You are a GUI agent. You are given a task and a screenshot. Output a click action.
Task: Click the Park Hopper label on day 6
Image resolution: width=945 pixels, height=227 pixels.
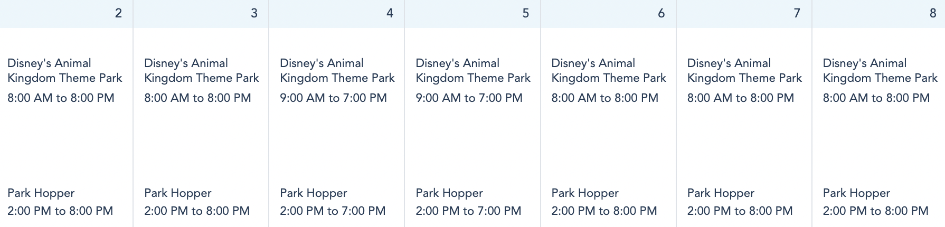point(584,193)
